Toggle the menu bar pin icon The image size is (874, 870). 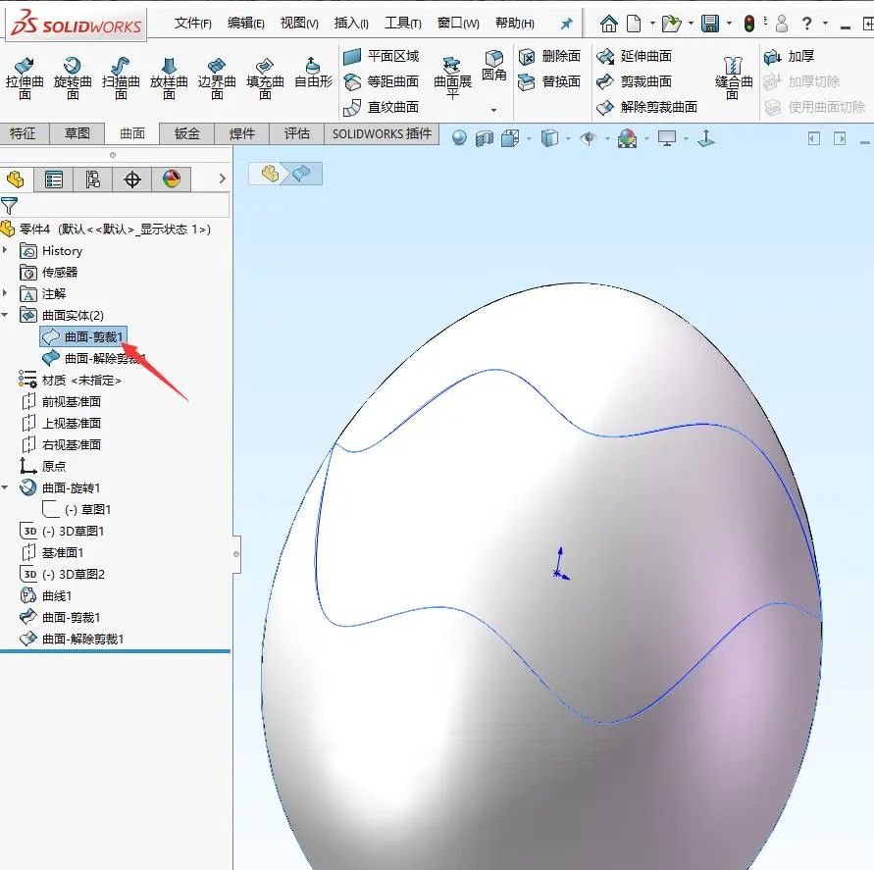click(566, 23)
